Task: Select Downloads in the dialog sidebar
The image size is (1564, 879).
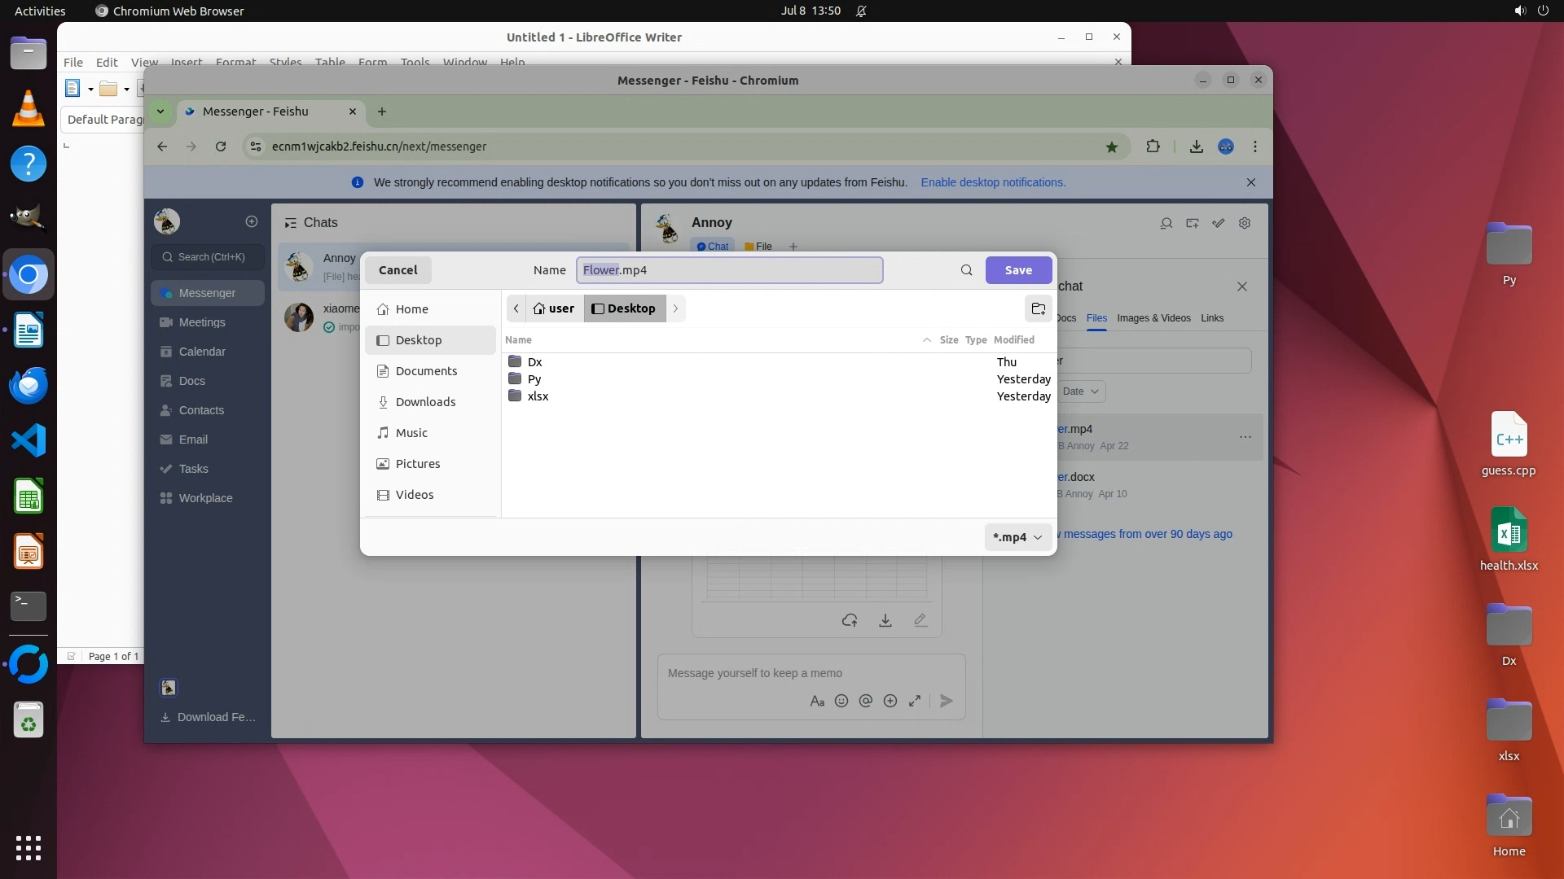Action: [x=425, y=402]
